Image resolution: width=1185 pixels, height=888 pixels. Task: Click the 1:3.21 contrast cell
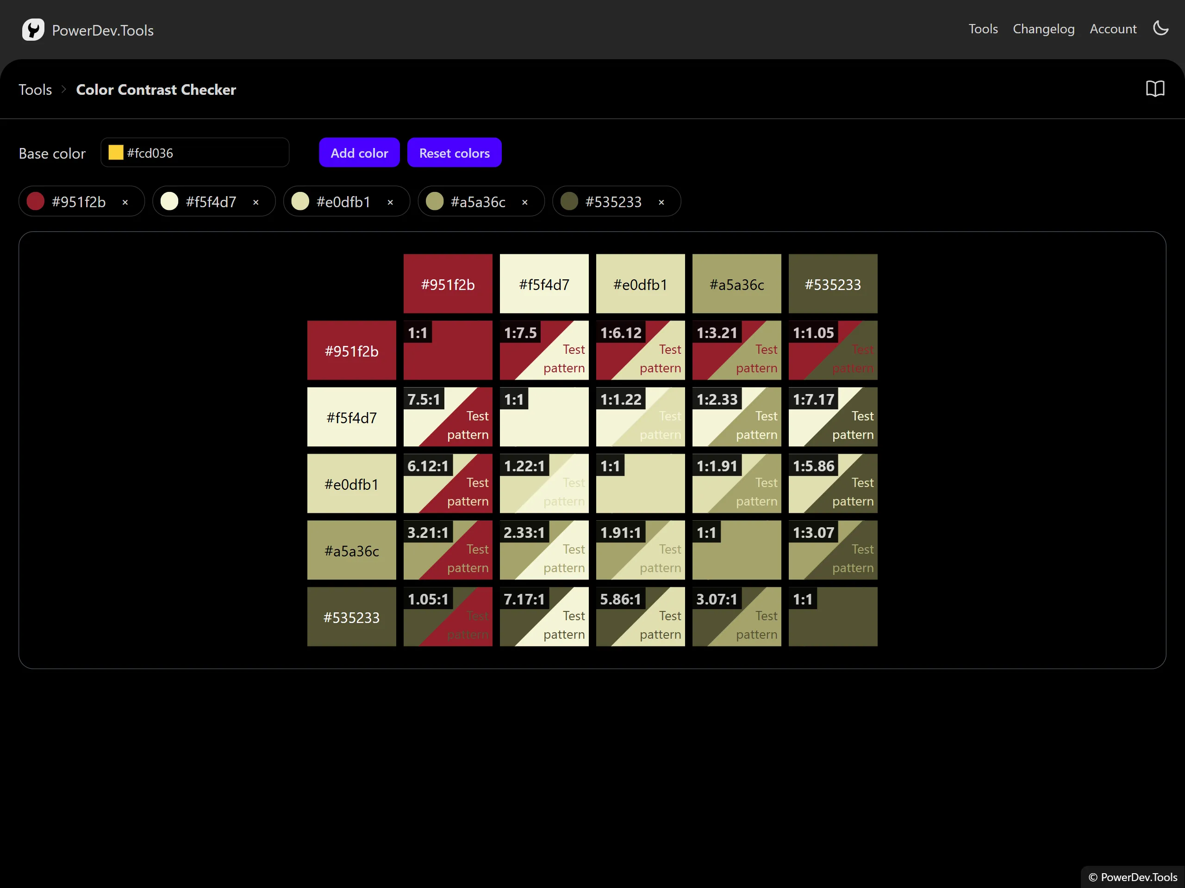(737, 351)
